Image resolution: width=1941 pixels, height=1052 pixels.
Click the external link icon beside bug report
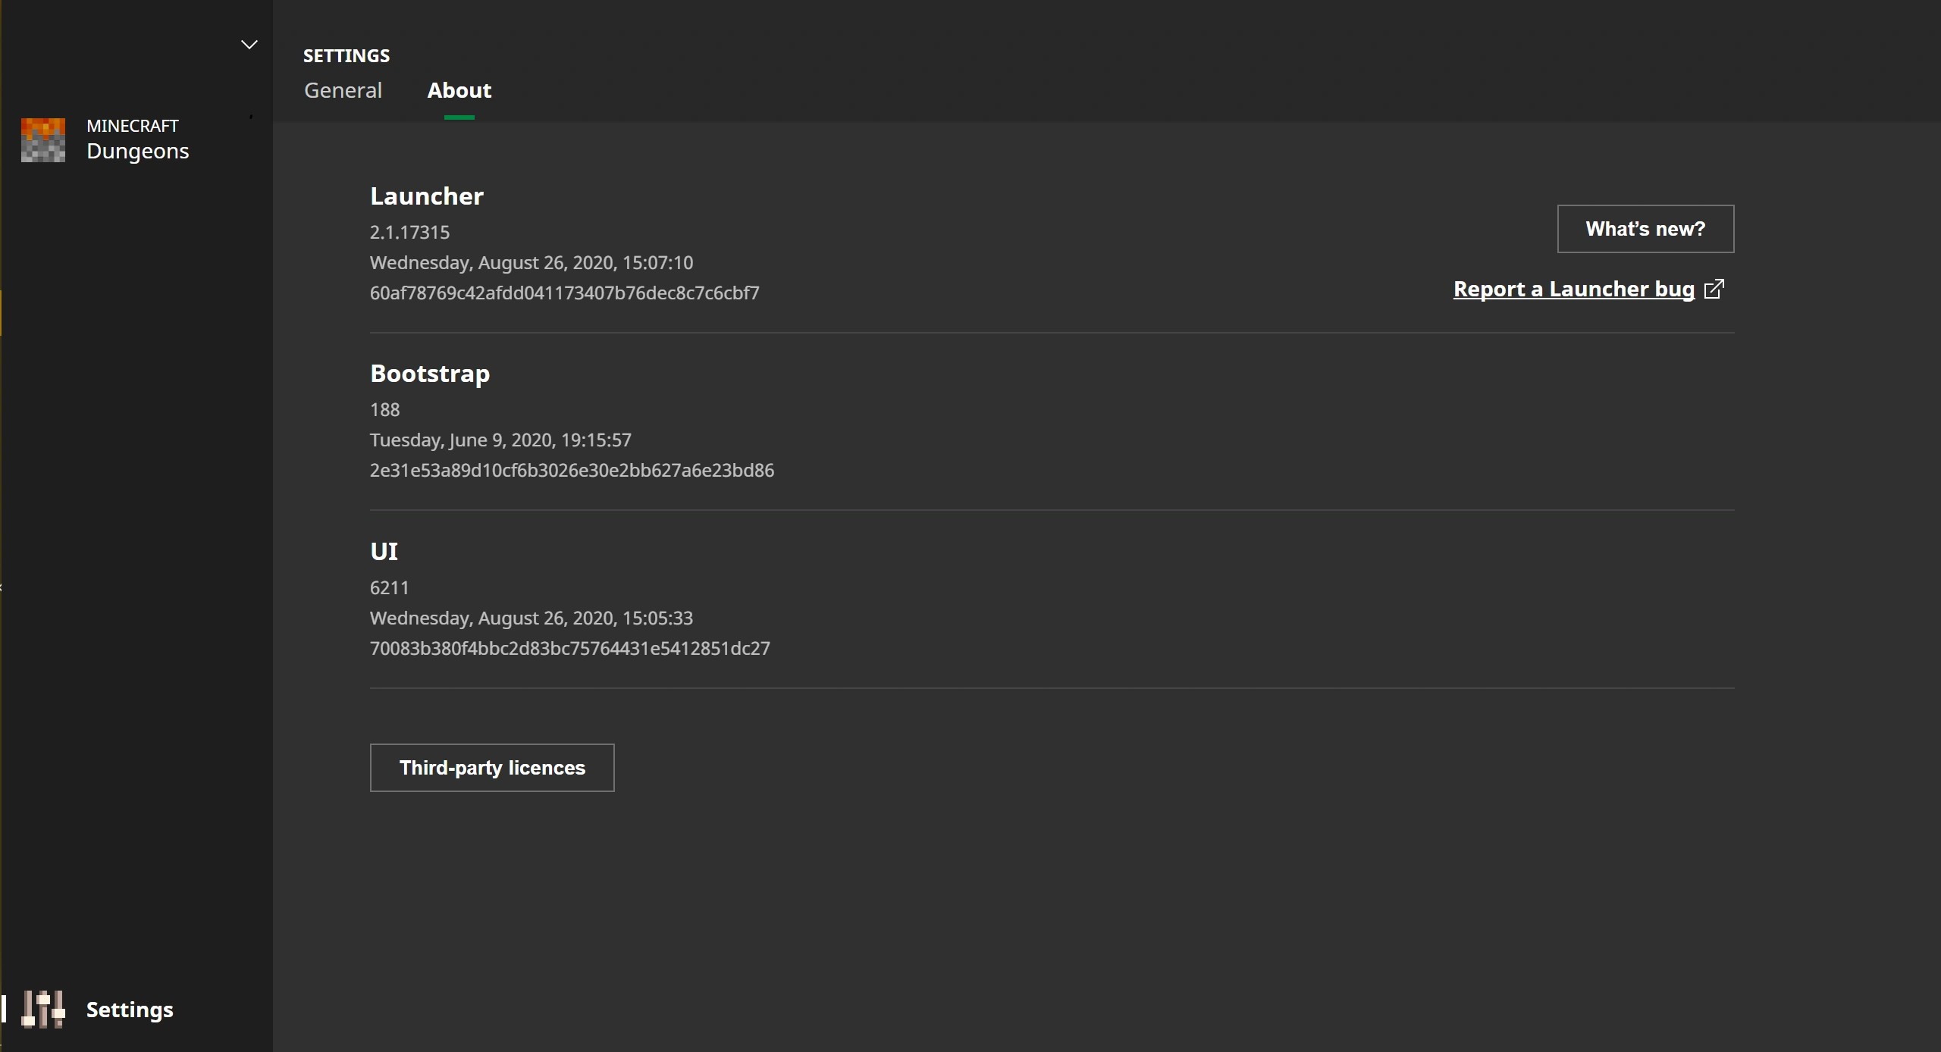click(x=1714, y=289)
